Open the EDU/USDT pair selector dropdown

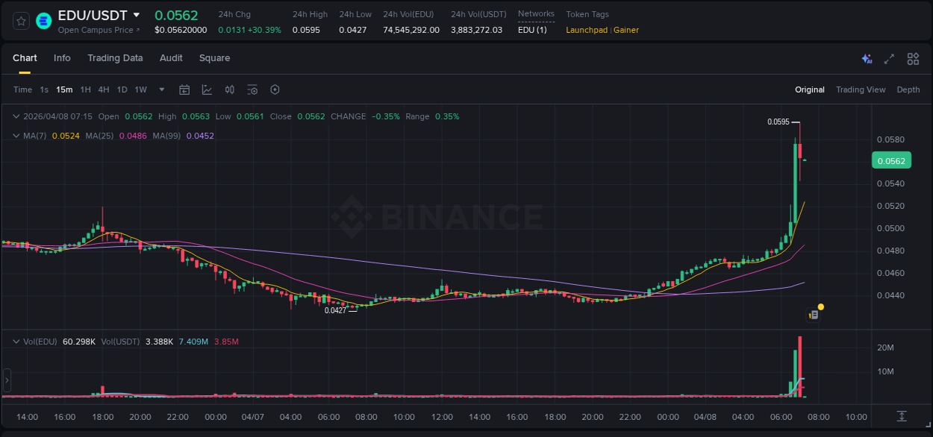point(137,13)
